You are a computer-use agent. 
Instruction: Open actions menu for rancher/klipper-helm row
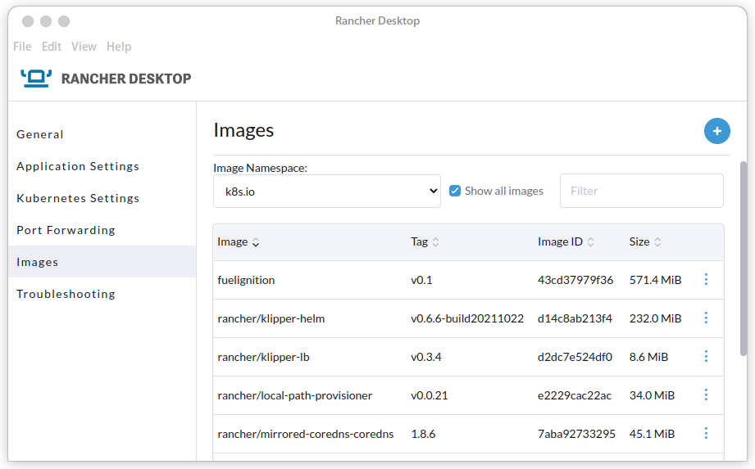[x=706, y=318]
